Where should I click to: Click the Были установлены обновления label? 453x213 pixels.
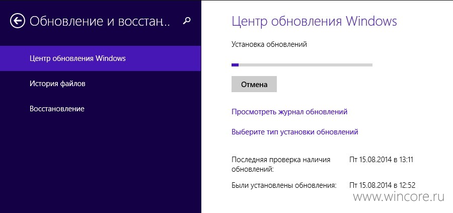(x=284, y=185)
